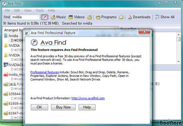This screenshot has width=183, height=126.
Task: Click the Buy Now button
Action: tap(63, 107)
